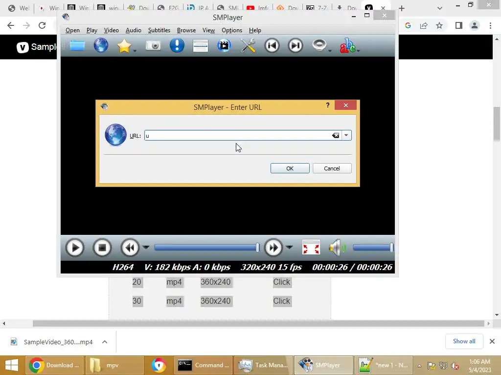This screenshot has width=501, height=375.
Task: Open the Video menu
Action: (111, 30)
